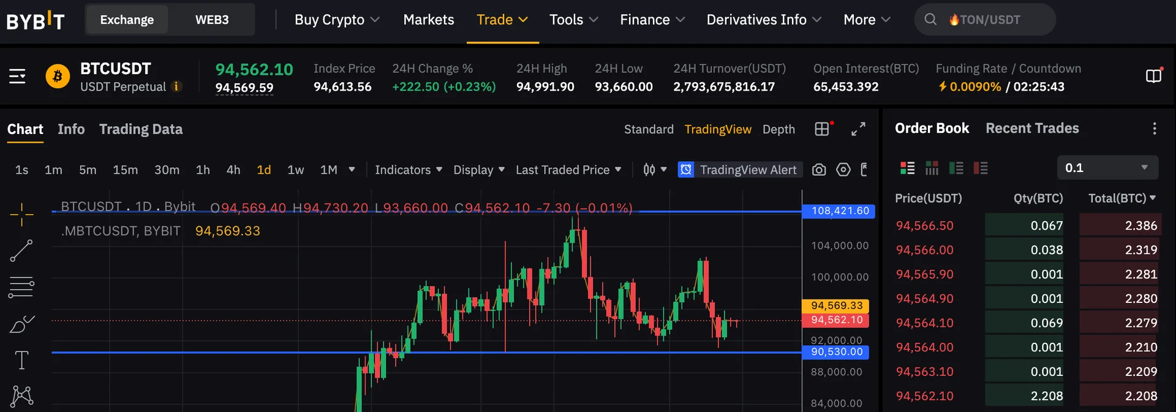The image size is (1176, 412).
Task: Expand the More dropdown
Action: click(867, 20)
